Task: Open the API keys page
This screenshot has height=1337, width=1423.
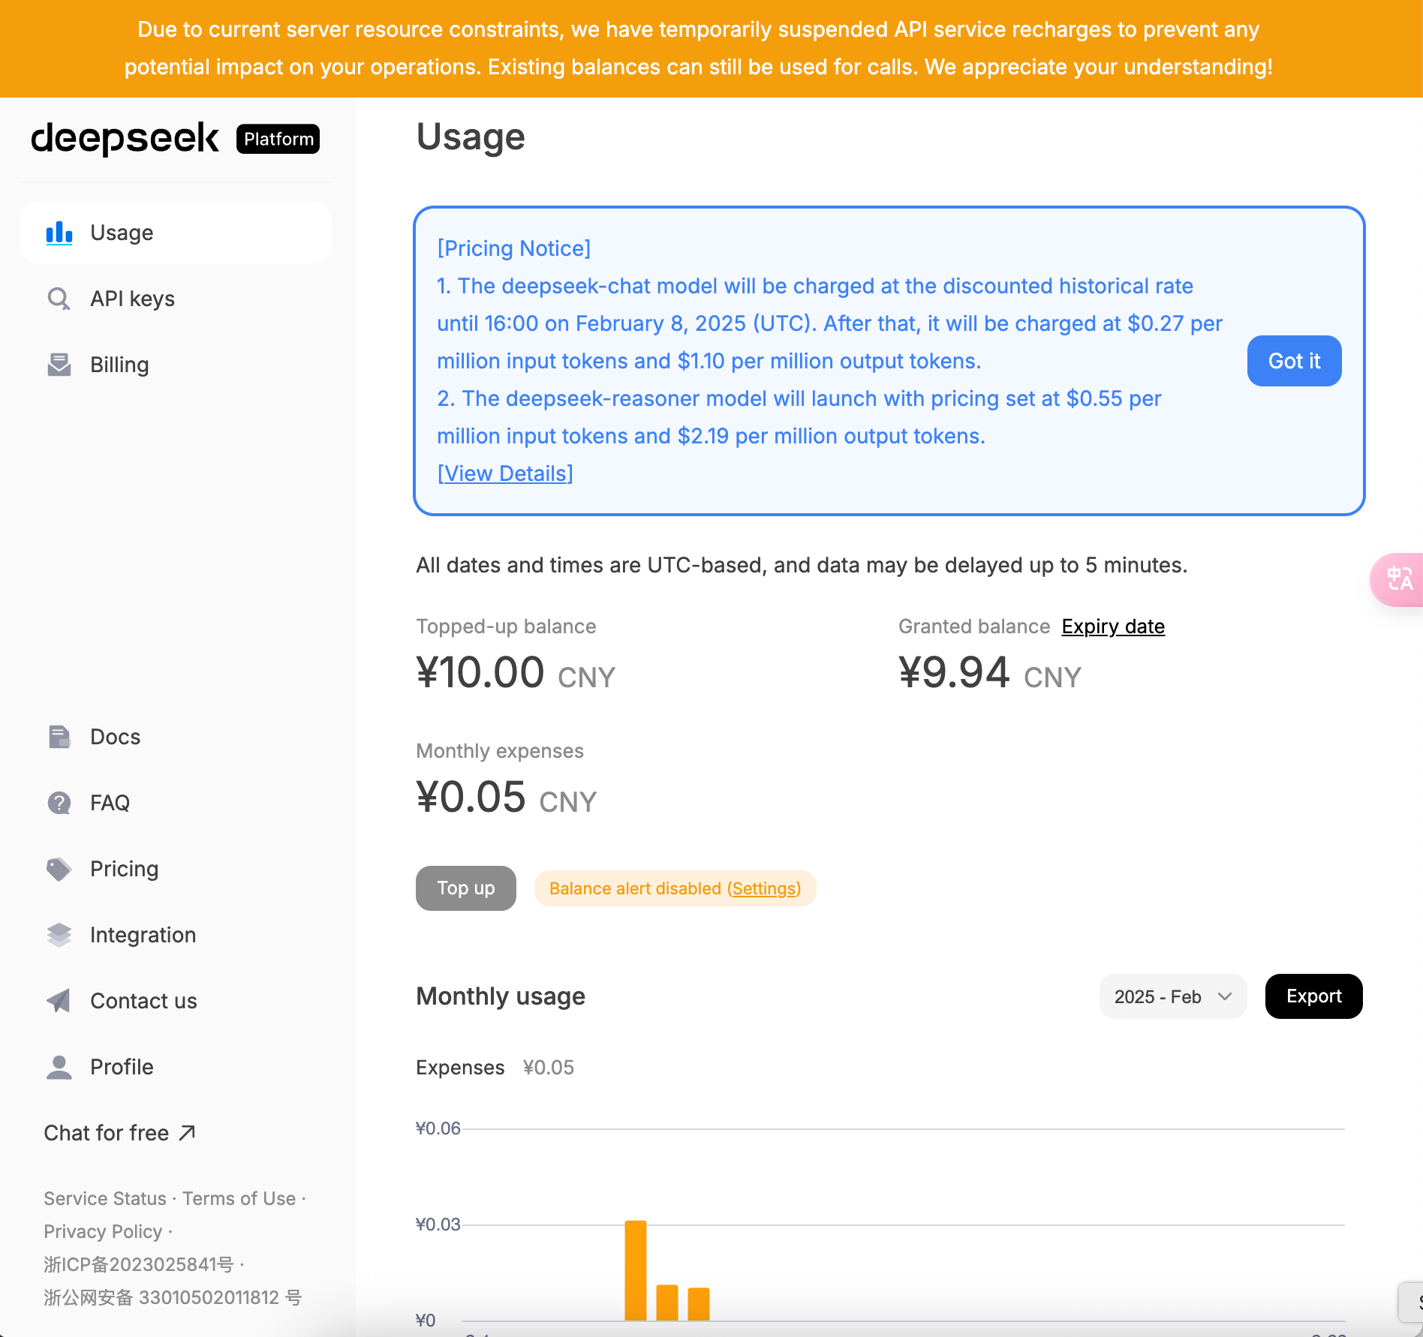Action: point(176,299)
